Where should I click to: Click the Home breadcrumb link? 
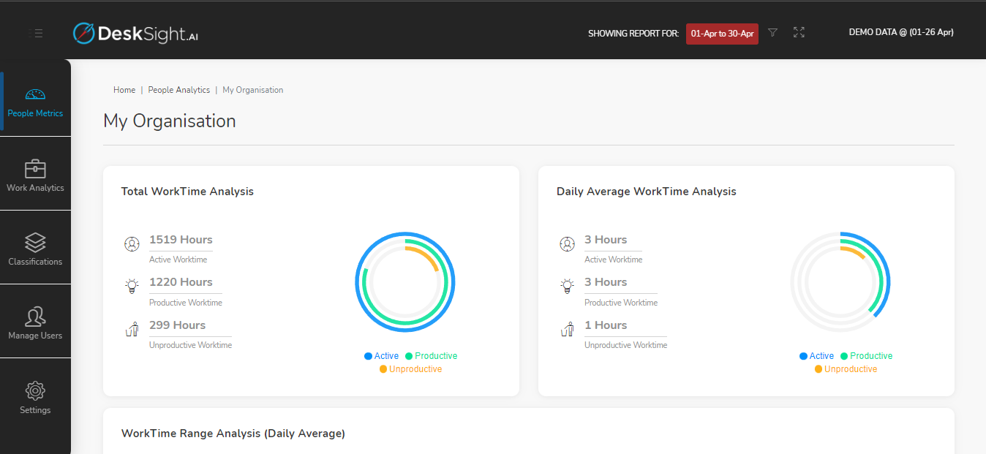[x=124, y=89]
